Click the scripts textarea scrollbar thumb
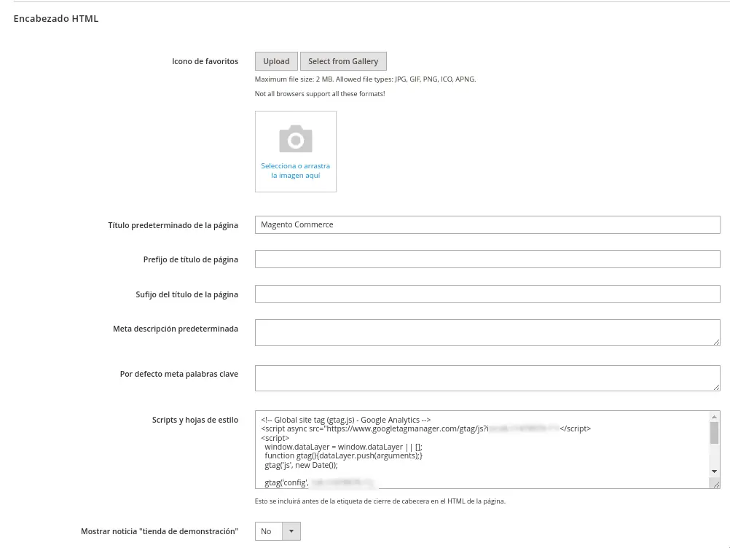This screenshot has height=548, width=730. click(714, 433)
